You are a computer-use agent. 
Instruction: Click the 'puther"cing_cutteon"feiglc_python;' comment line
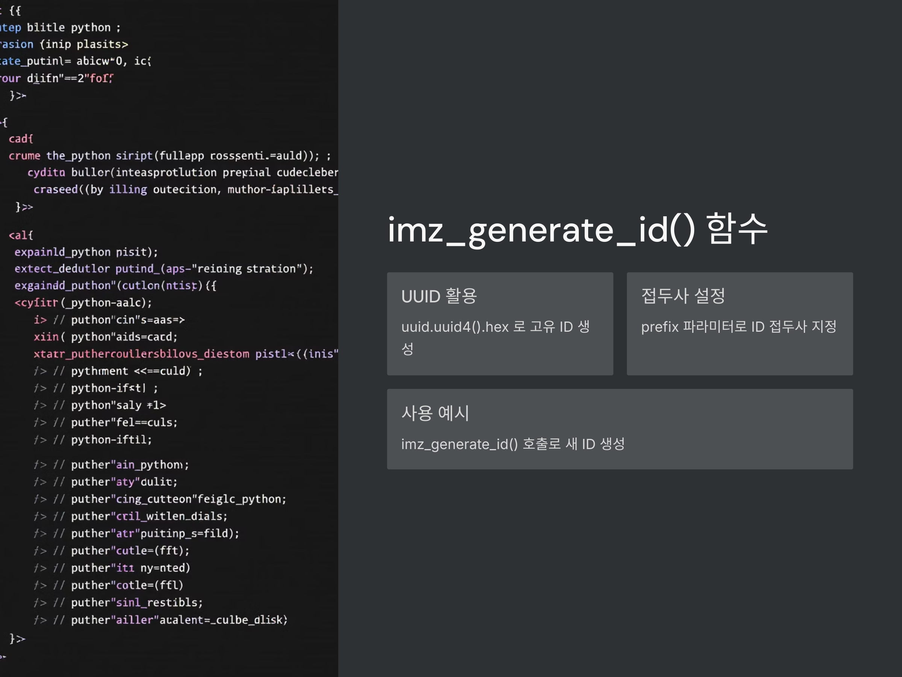[x=178, y=499]
